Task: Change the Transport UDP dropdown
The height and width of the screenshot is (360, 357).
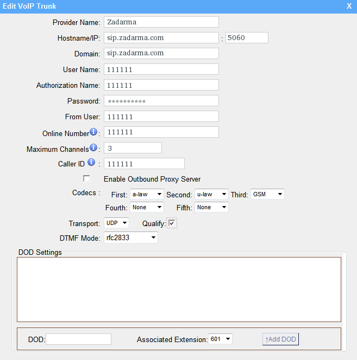Action: [x=116, y=223]
